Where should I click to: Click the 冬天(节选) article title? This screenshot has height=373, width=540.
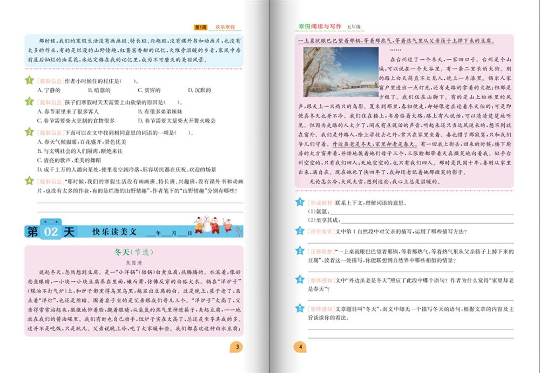[x=132, y=253]
